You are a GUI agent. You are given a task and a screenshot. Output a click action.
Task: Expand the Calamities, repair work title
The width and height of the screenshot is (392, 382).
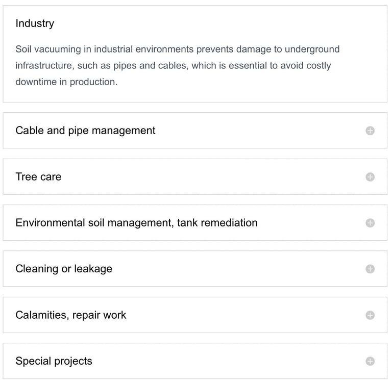(x=70, y=315)
